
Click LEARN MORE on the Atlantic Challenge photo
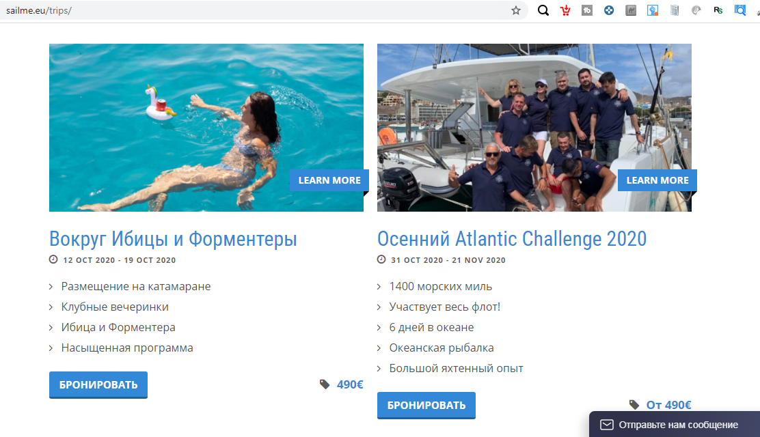(x=657, y=180)
